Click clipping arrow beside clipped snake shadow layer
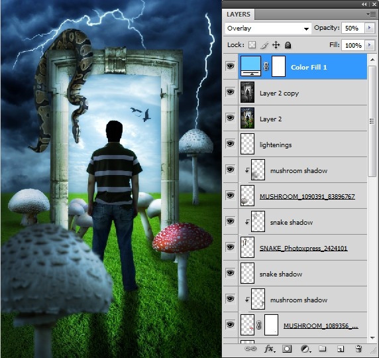Image resolution: width=379 pixels, height=358 pixels. coord(246,222)
